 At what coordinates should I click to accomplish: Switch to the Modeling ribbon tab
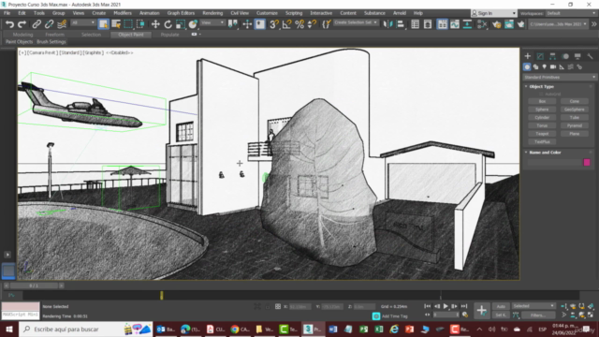22,35
